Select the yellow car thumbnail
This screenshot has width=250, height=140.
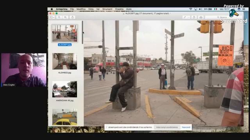pyautogui.click(x=64, y=117)
